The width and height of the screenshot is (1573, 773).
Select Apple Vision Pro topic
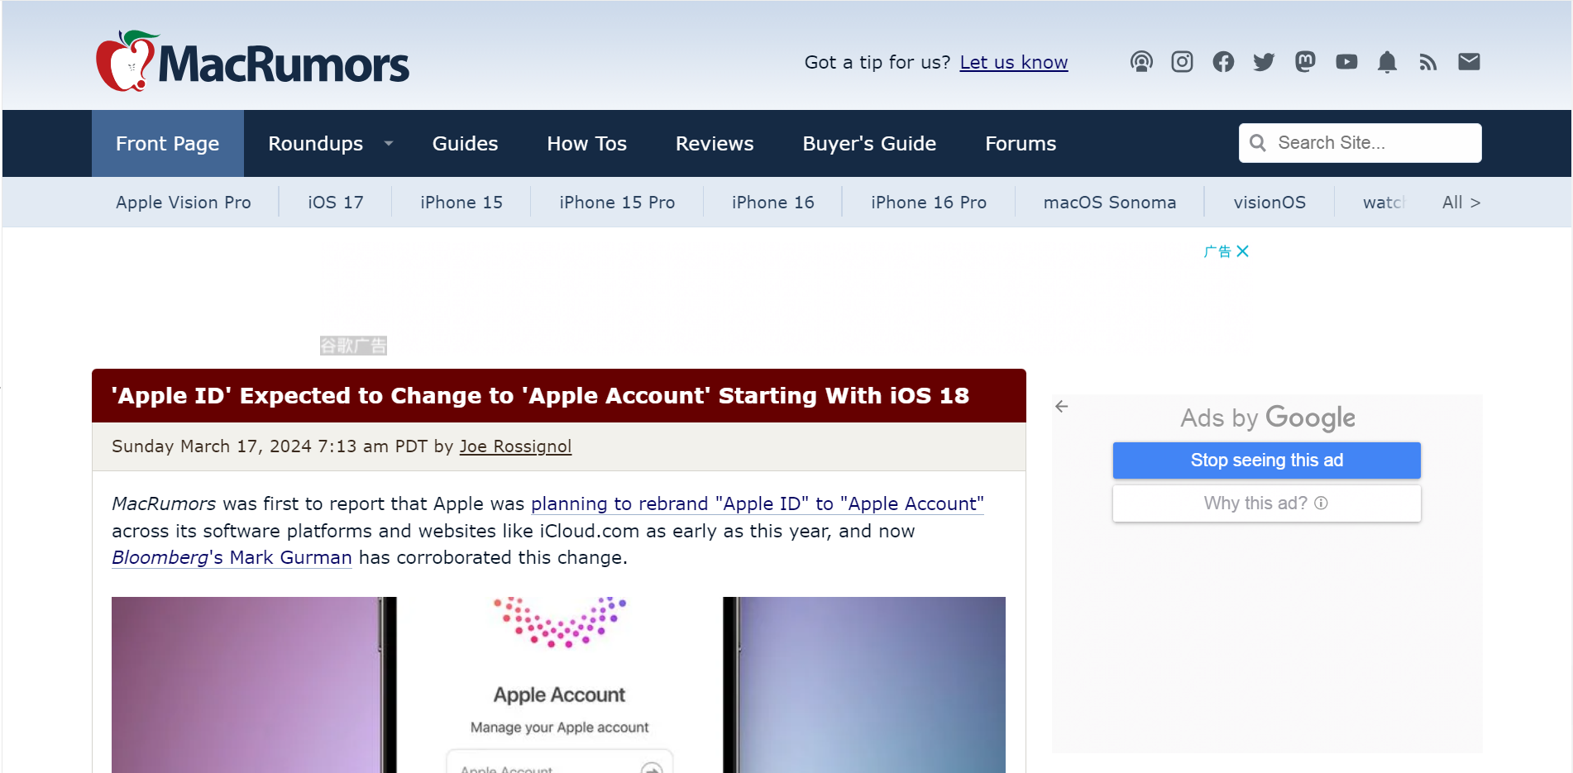coord(183,203)
